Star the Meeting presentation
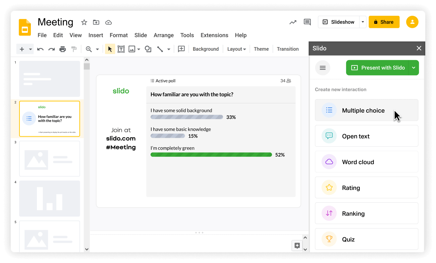The height and width of the screenshot is (263, 436). tap(84, 22)
